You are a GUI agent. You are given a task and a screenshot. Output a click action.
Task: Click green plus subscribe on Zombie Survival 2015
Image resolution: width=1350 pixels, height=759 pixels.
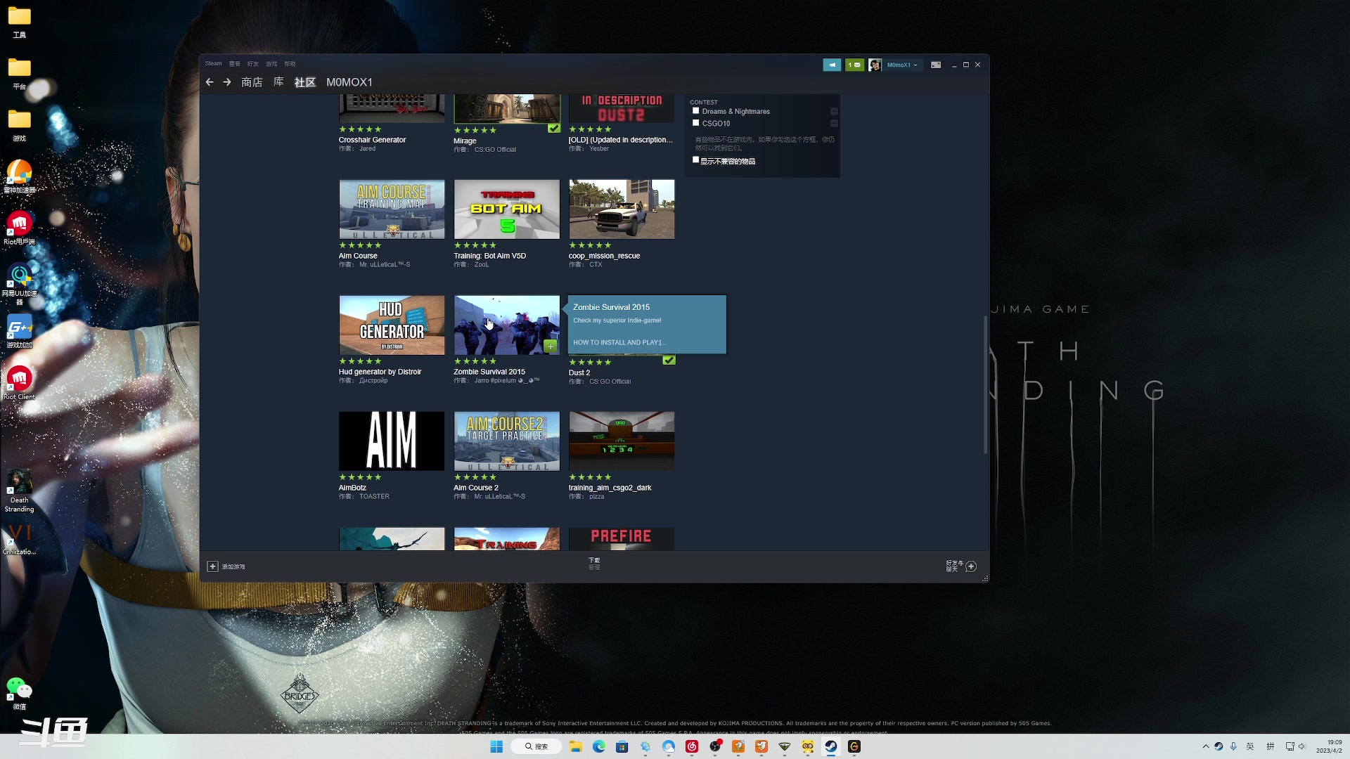551,346
